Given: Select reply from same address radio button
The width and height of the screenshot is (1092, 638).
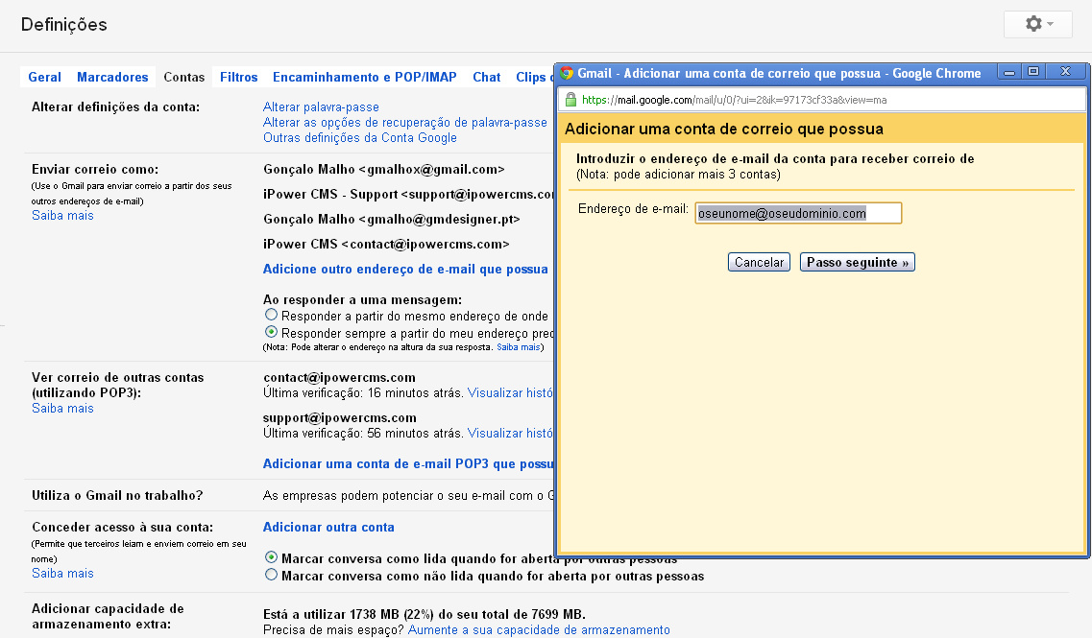Looking at the screenshot, I should [x=271, y=316].
